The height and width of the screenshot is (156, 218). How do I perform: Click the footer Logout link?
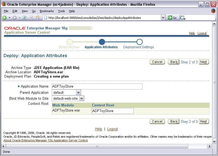coord(112,129)
